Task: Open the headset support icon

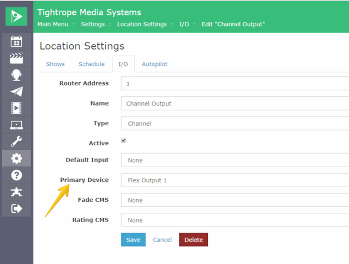Action: coord(16,75)
